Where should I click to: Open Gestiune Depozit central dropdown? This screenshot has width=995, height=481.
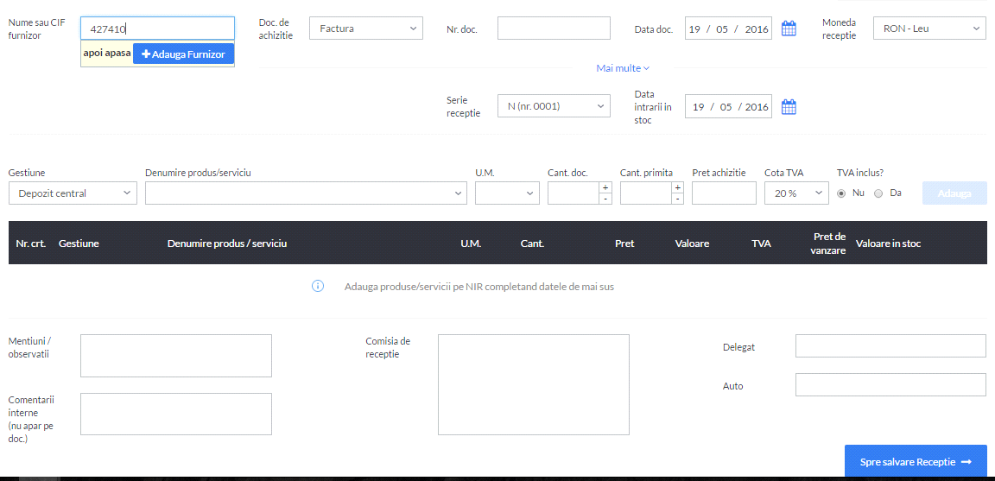tap(73, 193)
